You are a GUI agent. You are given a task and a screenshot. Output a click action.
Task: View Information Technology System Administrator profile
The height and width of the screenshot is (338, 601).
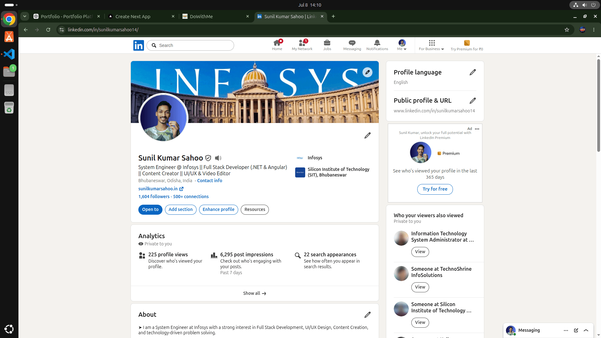click(x=420, y=252)
